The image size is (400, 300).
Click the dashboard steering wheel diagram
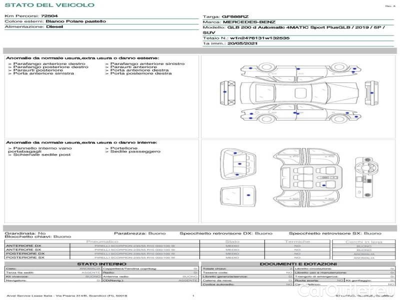pyautogui.click(x=366, y=177)
